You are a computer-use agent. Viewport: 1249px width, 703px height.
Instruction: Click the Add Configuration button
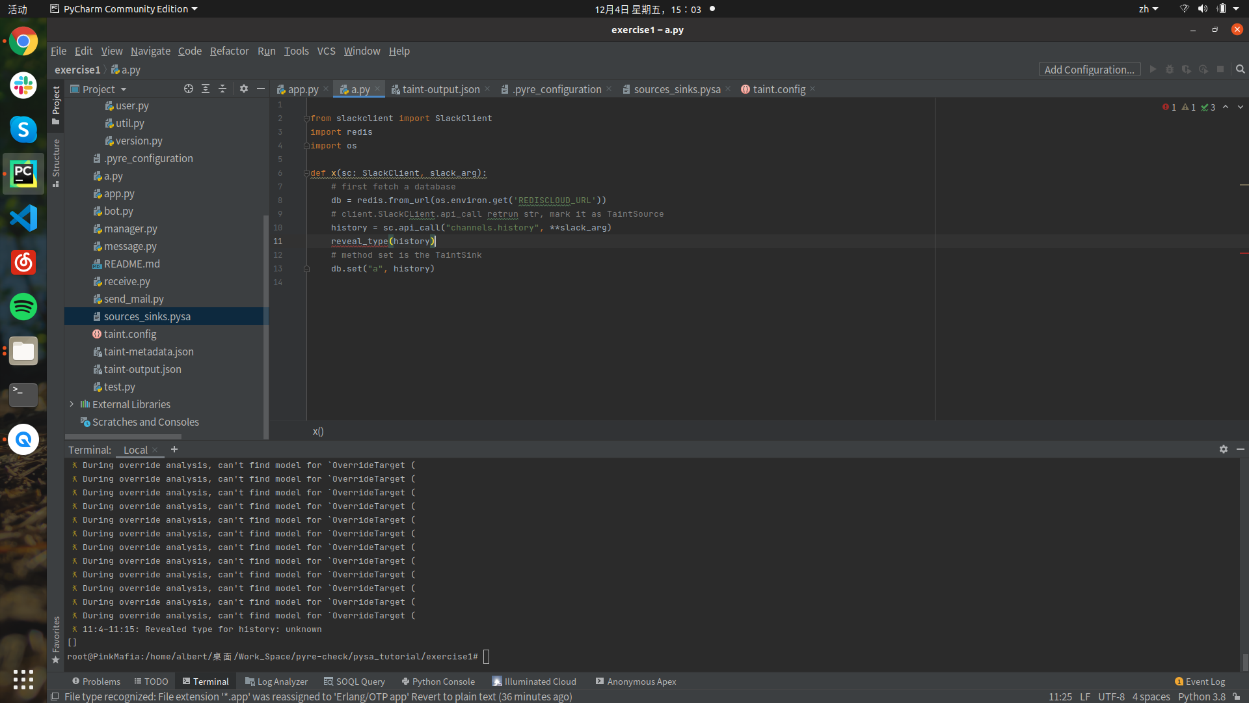tap(1089, 69)
